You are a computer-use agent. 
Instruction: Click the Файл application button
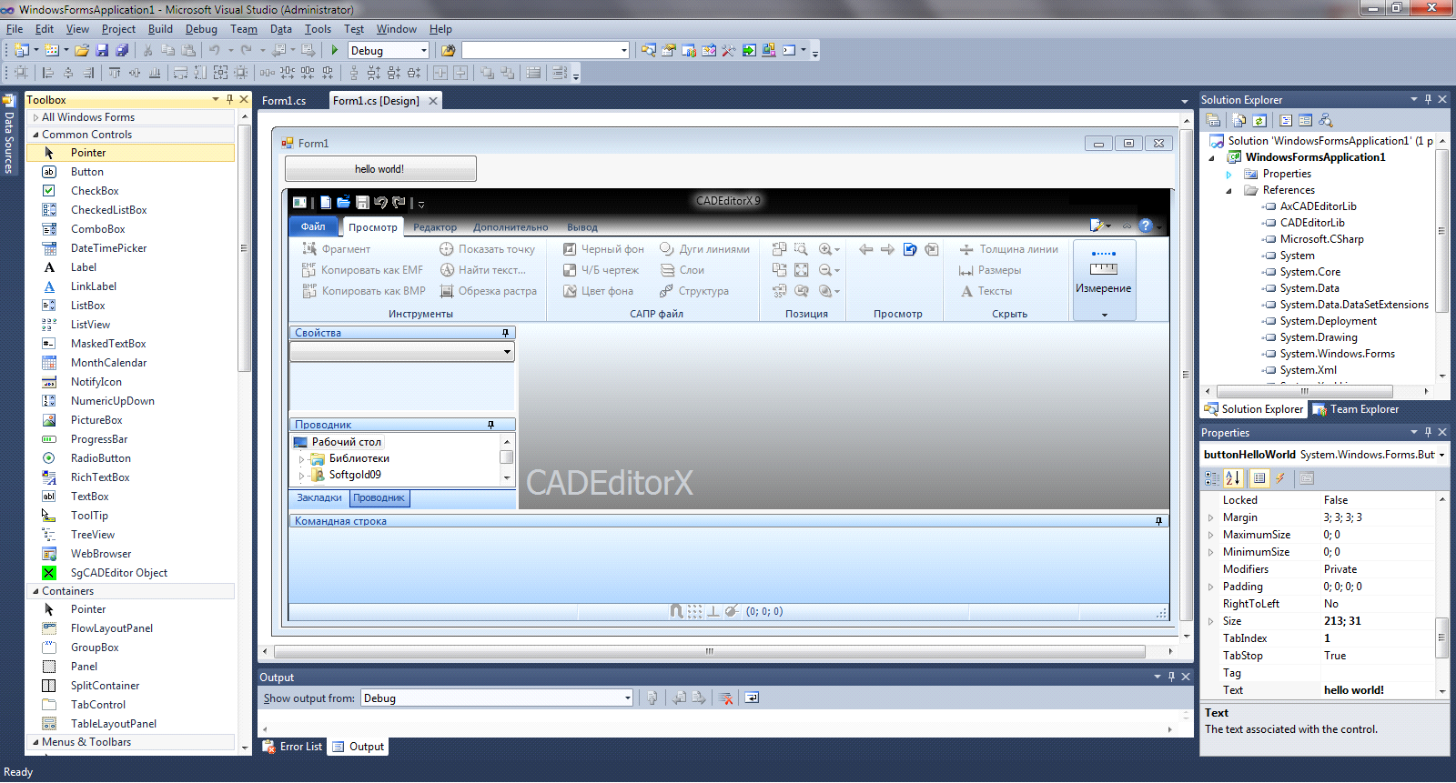(x=313, y=226)
